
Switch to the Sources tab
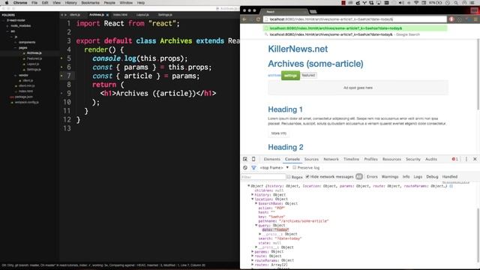pyautogui.click(x=311, y=159)
